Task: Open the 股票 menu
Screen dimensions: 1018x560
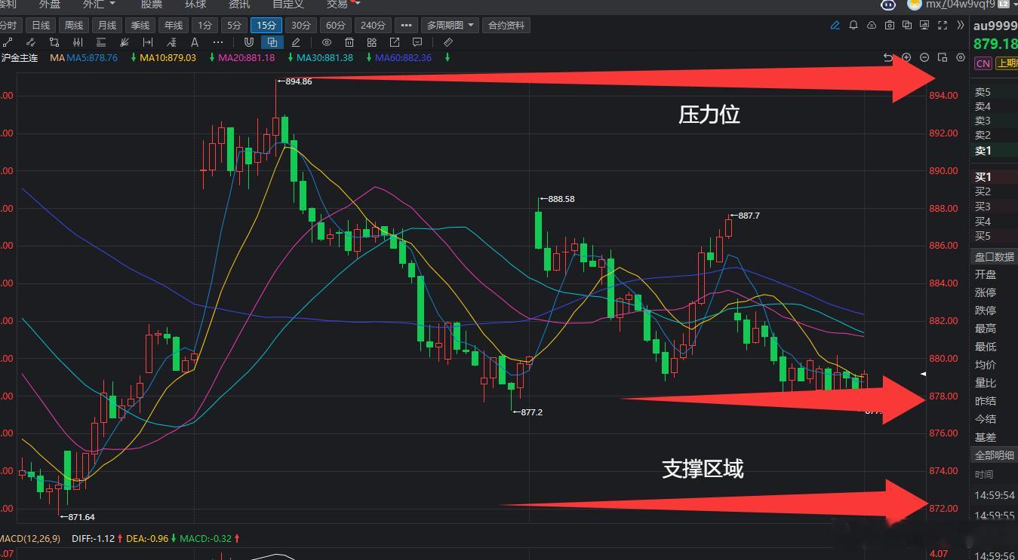Action: point(152,4)
